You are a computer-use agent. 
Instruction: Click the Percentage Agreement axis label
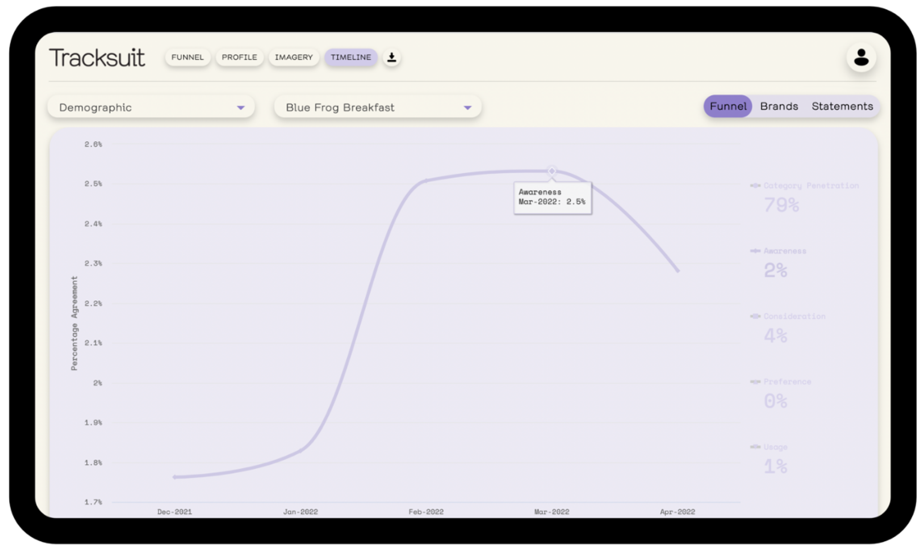(74, 323)
